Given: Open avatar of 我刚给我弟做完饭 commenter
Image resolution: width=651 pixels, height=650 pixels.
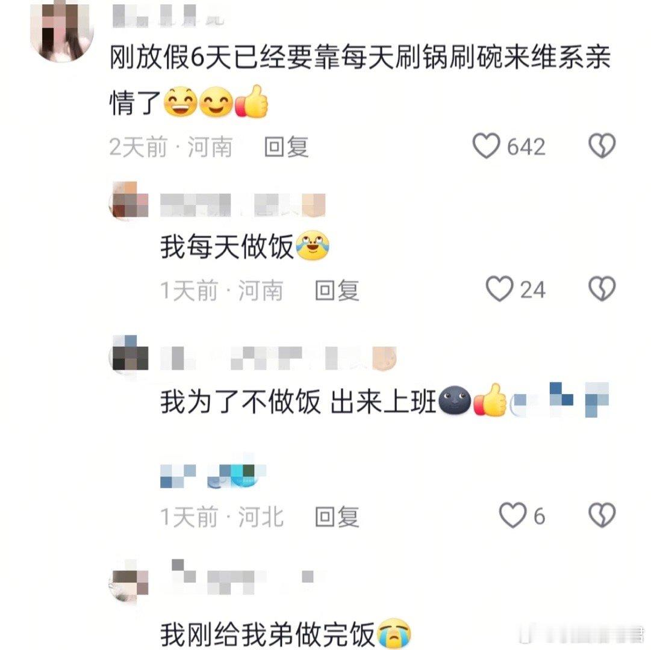Looking at the screenshot, I should click(x=129, y=581).
